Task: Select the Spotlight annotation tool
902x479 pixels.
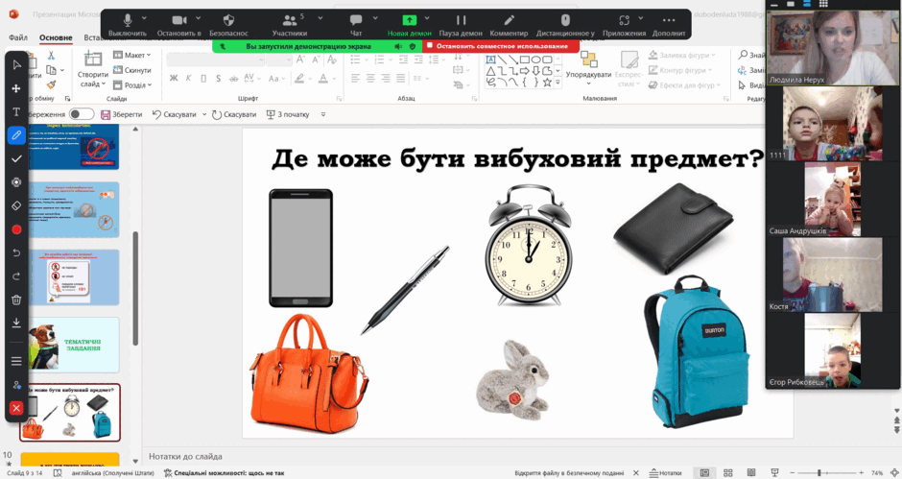Action: (x=16, y=182)
